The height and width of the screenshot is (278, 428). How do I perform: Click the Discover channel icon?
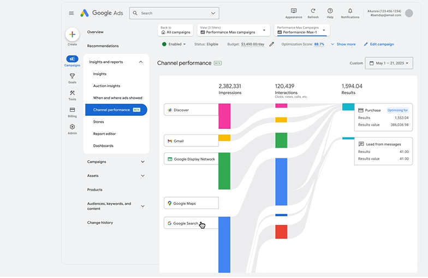[x=170, y=110]
